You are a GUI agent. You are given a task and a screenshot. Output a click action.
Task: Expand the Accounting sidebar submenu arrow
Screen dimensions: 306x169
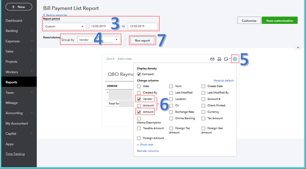click(x=32, y=113)
